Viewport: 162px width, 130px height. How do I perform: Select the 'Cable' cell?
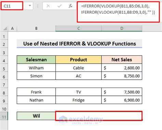(x=79, y=68)
